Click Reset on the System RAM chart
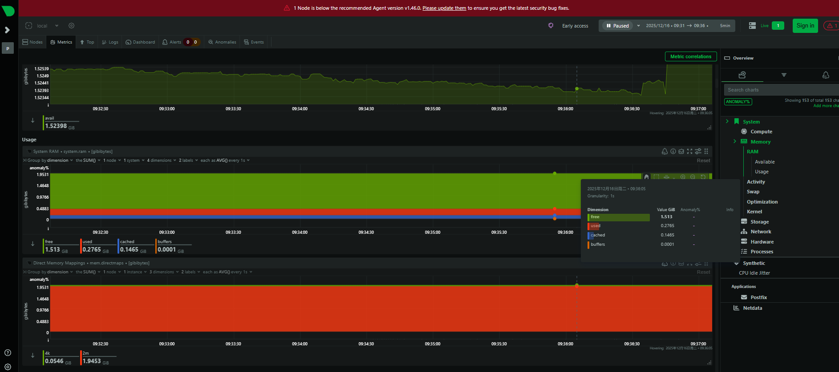Viewport: 839px width, 372px height. (703, 160)
